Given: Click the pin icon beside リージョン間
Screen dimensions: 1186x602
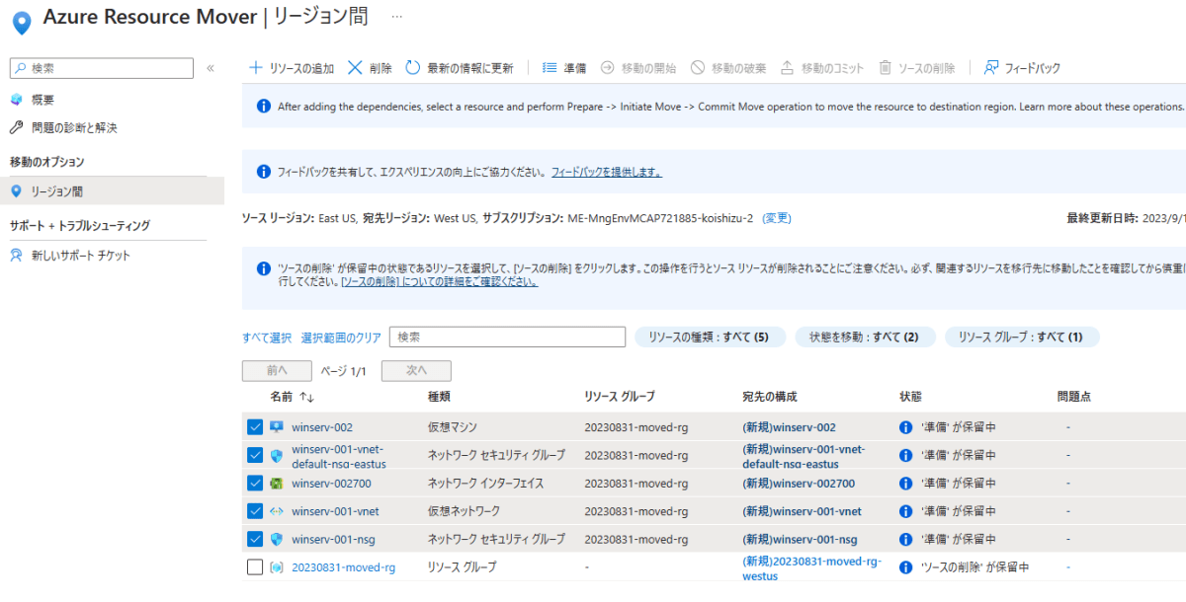Looking at the screenshot, I should pyautogui.click(x=16, y=190).
